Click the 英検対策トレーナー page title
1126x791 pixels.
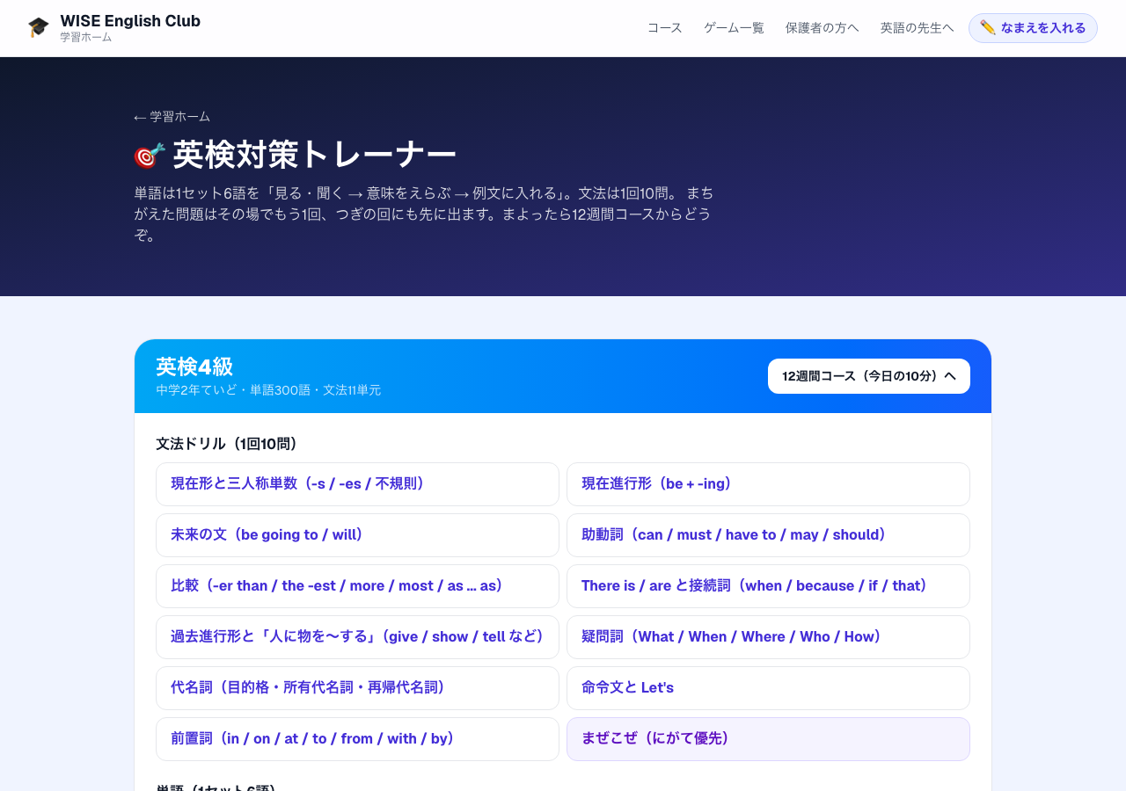tap(315, 155)
